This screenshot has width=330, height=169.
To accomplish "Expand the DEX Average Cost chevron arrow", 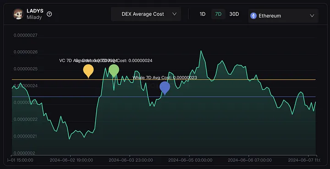I will click(x=174, y=14).
